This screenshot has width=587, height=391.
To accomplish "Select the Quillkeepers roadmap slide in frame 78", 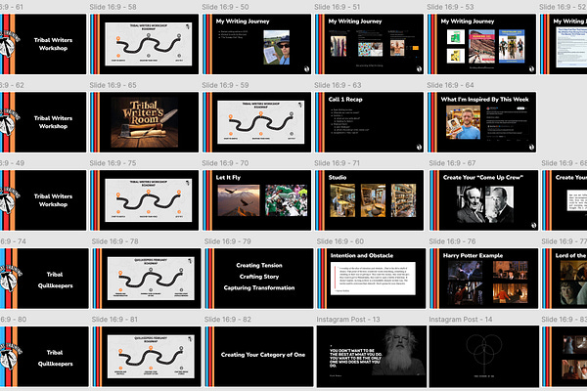I will coord(147,279).
